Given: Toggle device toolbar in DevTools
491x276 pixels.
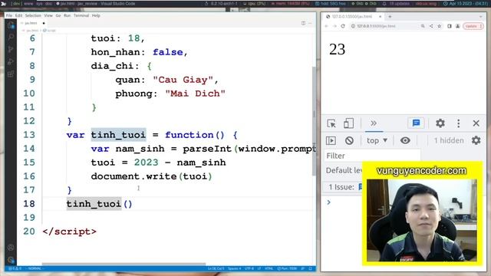Looking at the screenshot, I should click(348, 123).
